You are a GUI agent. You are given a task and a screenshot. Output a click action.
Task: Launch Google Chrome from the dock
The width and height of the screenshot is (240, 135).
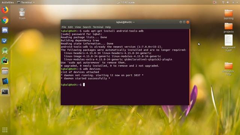pyautogui.click(x=5, y=20)
